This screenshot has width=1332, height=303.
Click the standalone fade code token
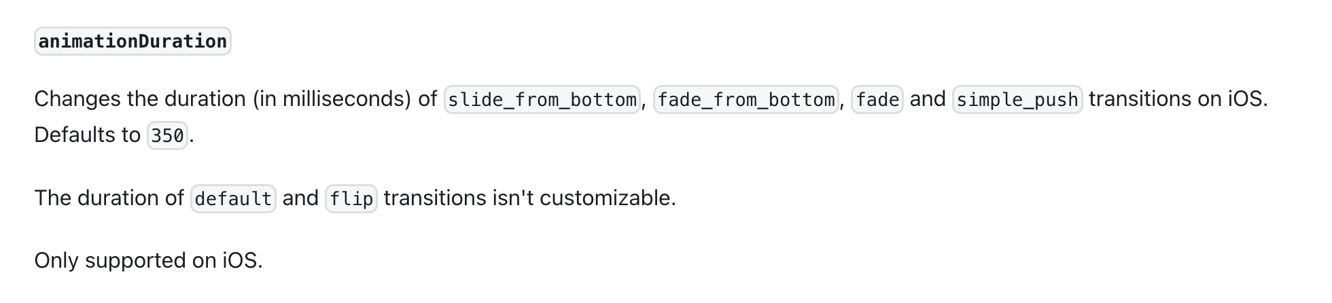pyautogui.click(x=877, y=100)
